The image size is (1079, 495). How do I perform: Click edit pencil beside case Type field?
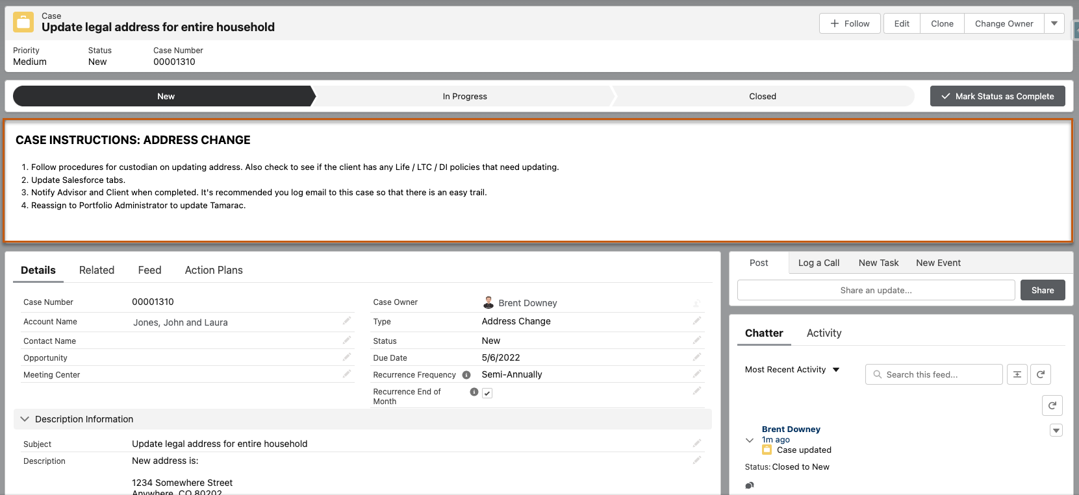point(696,321)
